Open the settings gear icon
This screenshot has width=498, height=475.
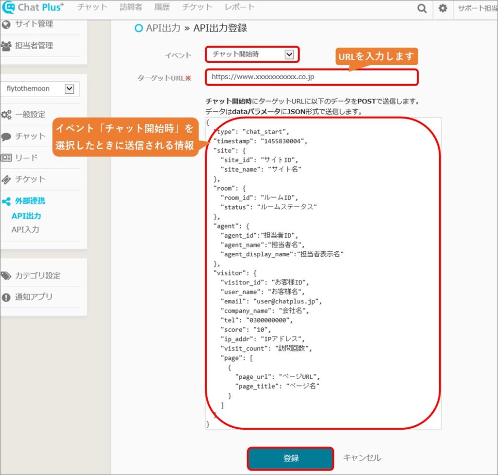[x=443, y=8]
